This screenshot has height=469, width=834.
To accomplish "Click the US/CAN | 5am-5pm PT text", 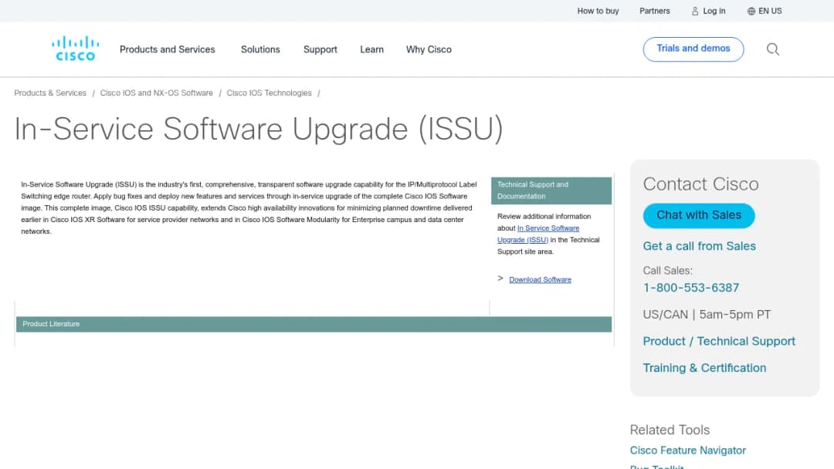I will (x=707, y=315).
